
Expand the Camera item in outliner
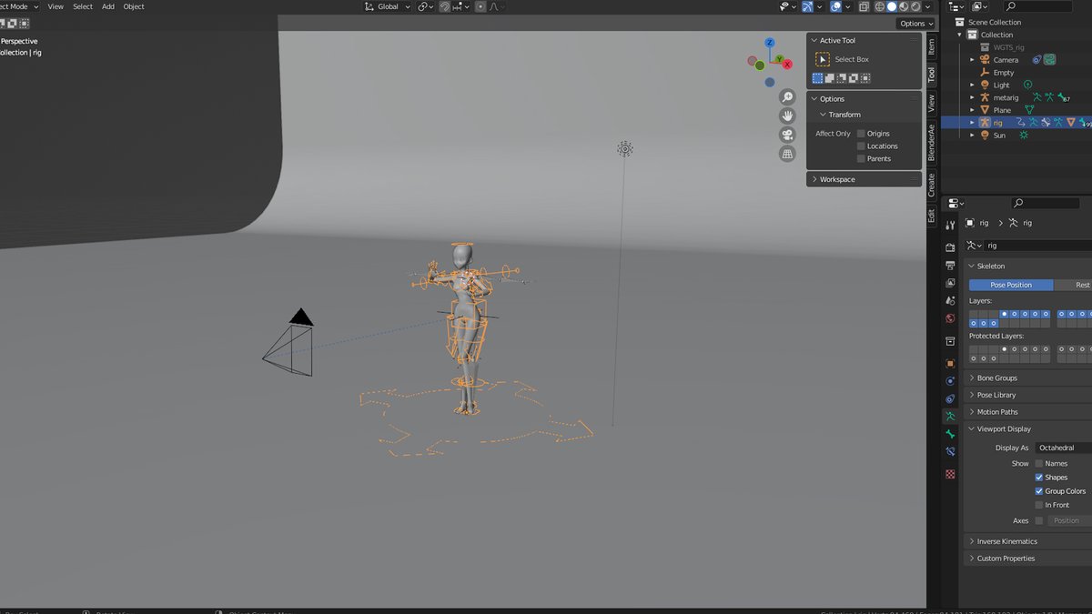[x=972, y=60]
